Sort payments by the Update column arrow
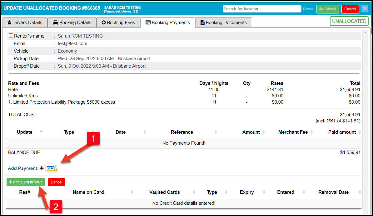 (41, 131)
